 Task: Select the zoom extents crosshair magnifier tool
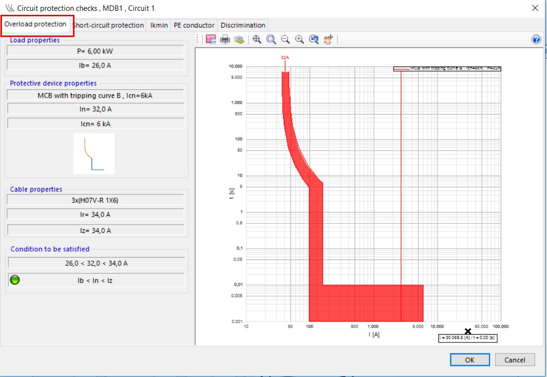257,40
